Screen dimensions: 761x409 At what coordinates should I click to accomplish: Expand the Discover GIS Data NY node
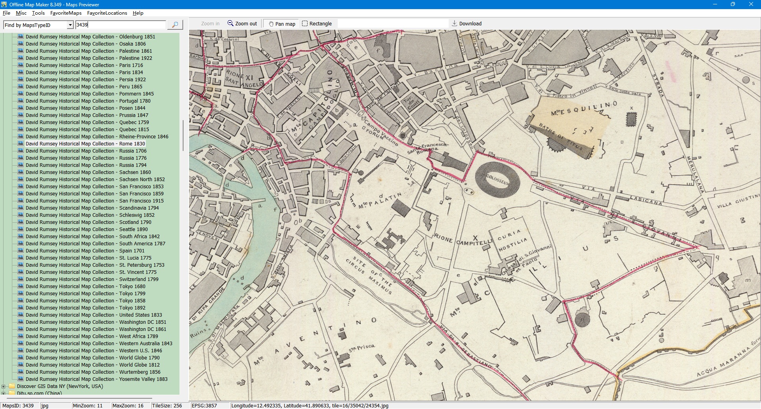click(x=4, y=386)
